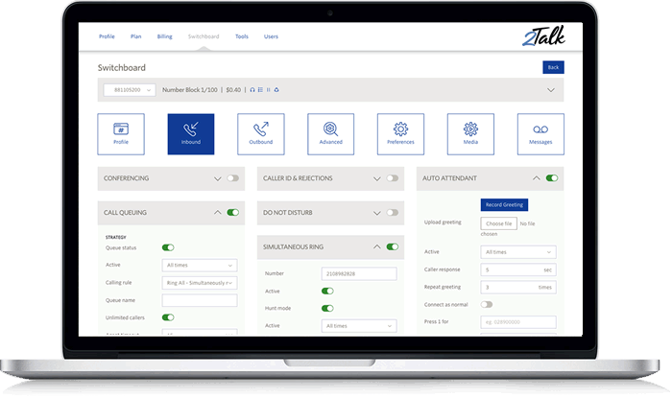Go to the Plan nav tab

(136, 36)
